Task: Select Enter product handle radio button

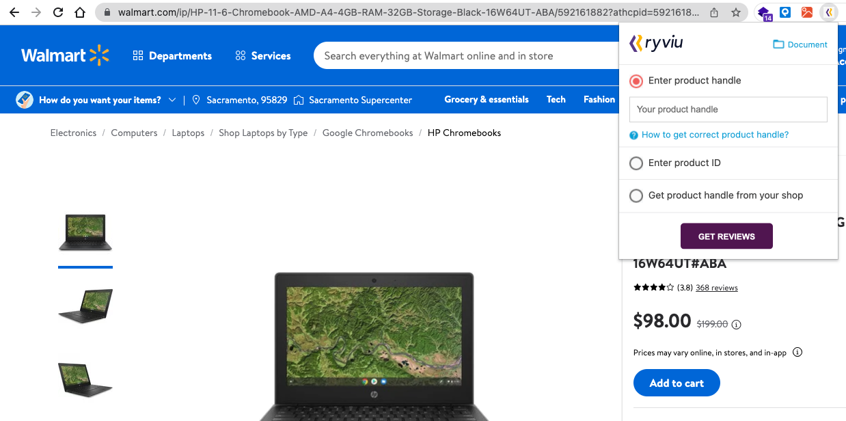Action: (636, 81)
